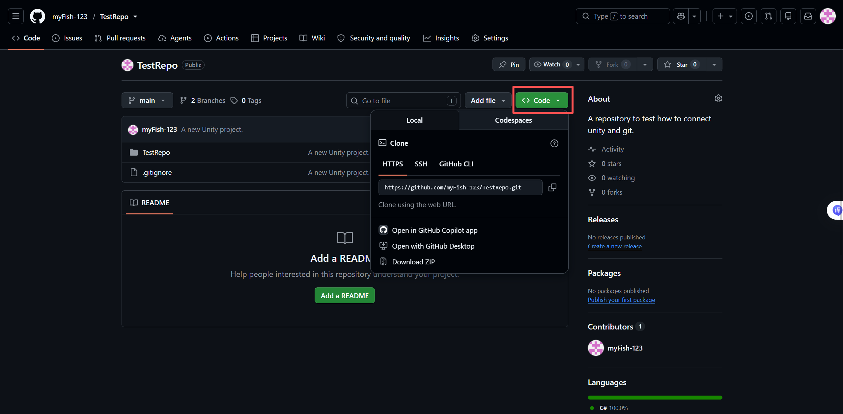The width and height of the screenshot is (843, 414).
Task: Open the user avatar menu in header
Action: click(x=828, y=16)
